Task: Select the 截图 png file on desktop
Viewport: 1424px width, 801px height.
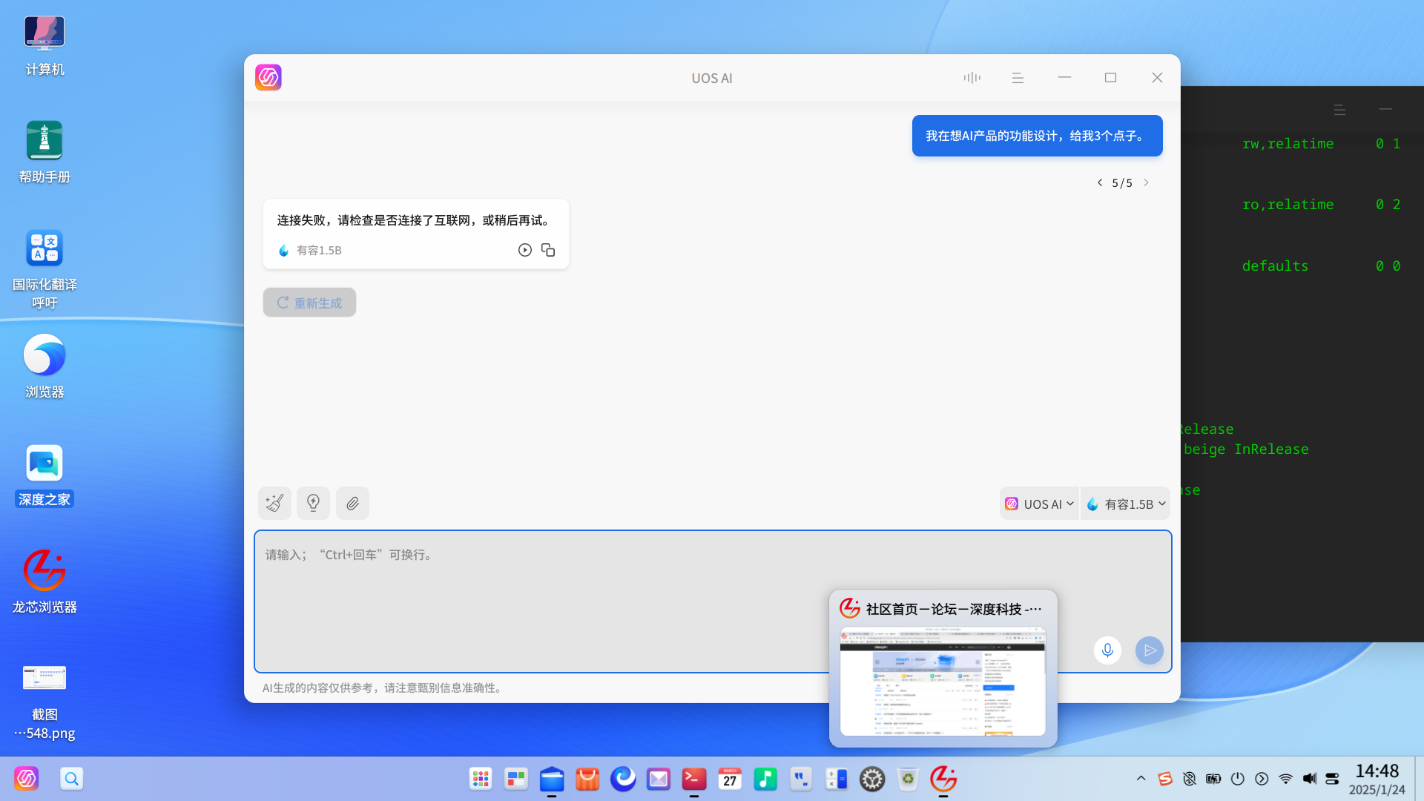Action: [44, 702]
